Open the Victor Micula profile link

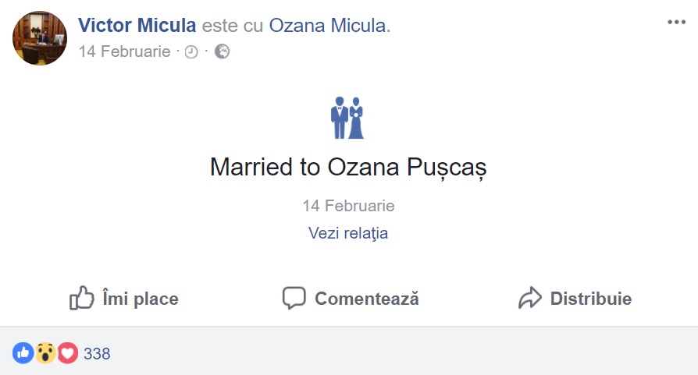click(x=137, y=26)
